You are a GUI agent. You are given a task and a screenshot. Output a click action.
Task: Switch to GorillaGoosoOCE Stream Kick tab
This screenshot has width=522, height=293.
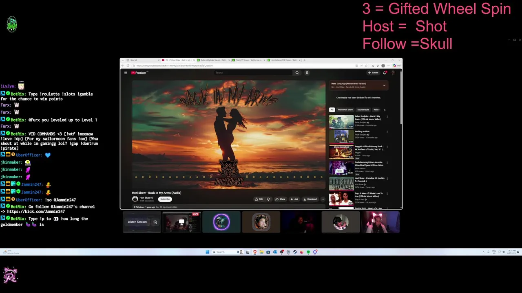pos(283,60)
